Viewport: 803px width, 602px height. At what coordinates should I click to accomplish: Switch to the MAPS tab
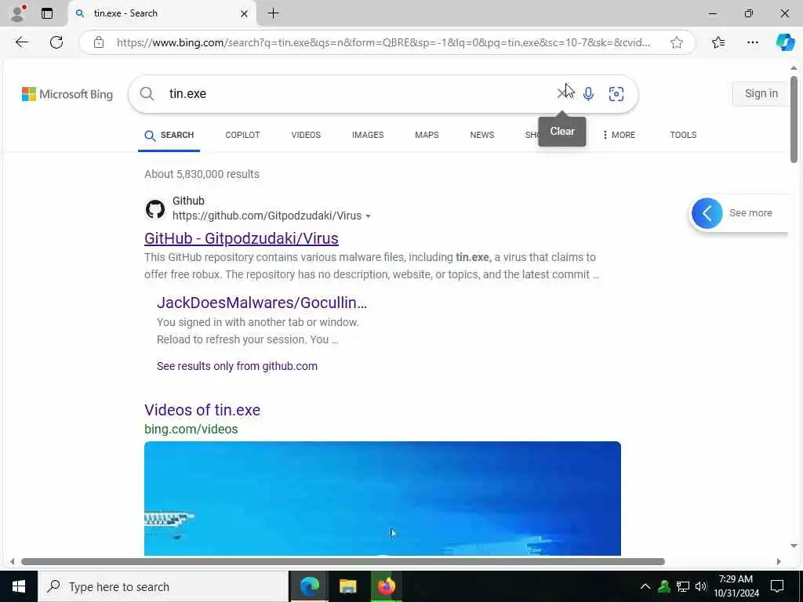pos(427,135)
